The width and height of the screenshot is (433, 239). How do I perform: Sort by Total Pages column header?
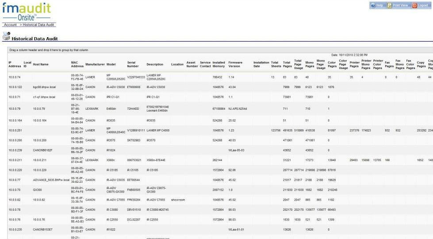coord(287,64)
